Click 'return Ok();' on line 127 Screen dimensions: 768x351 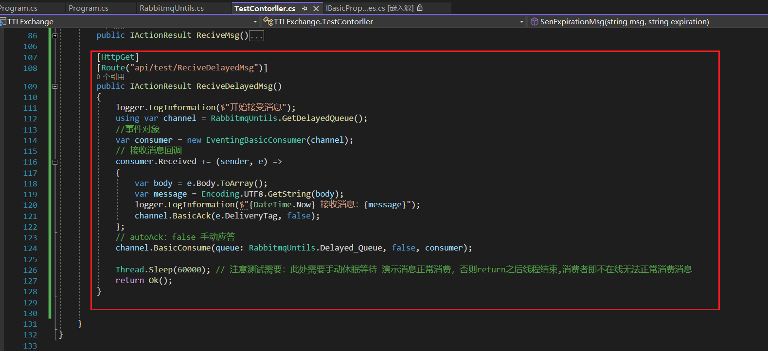[143, 280]
